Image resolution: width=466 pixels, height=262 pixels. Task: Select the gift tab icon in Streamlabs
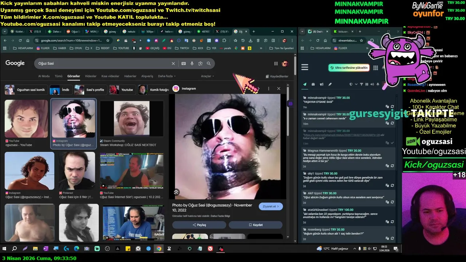[313, 84]
